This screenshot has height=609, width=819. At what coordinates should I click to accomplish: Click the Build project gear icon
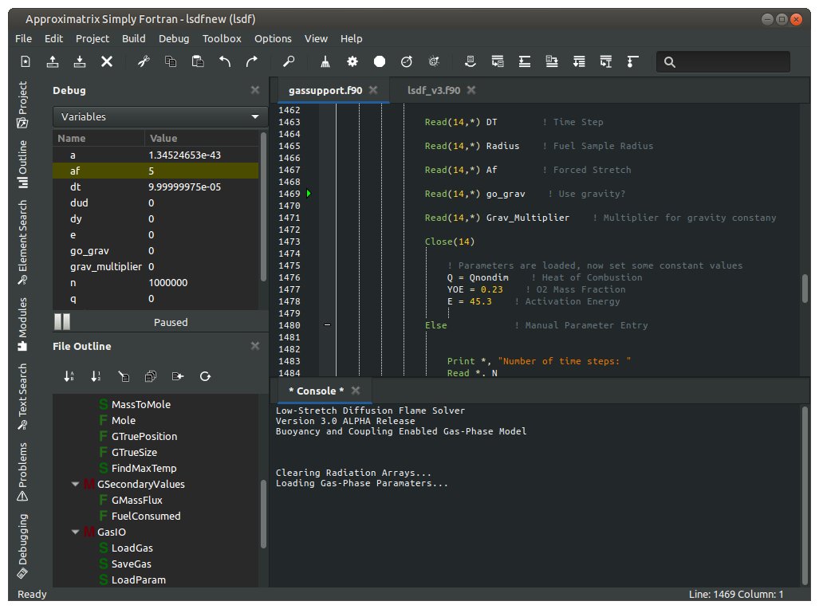click(x=352, y=61)
